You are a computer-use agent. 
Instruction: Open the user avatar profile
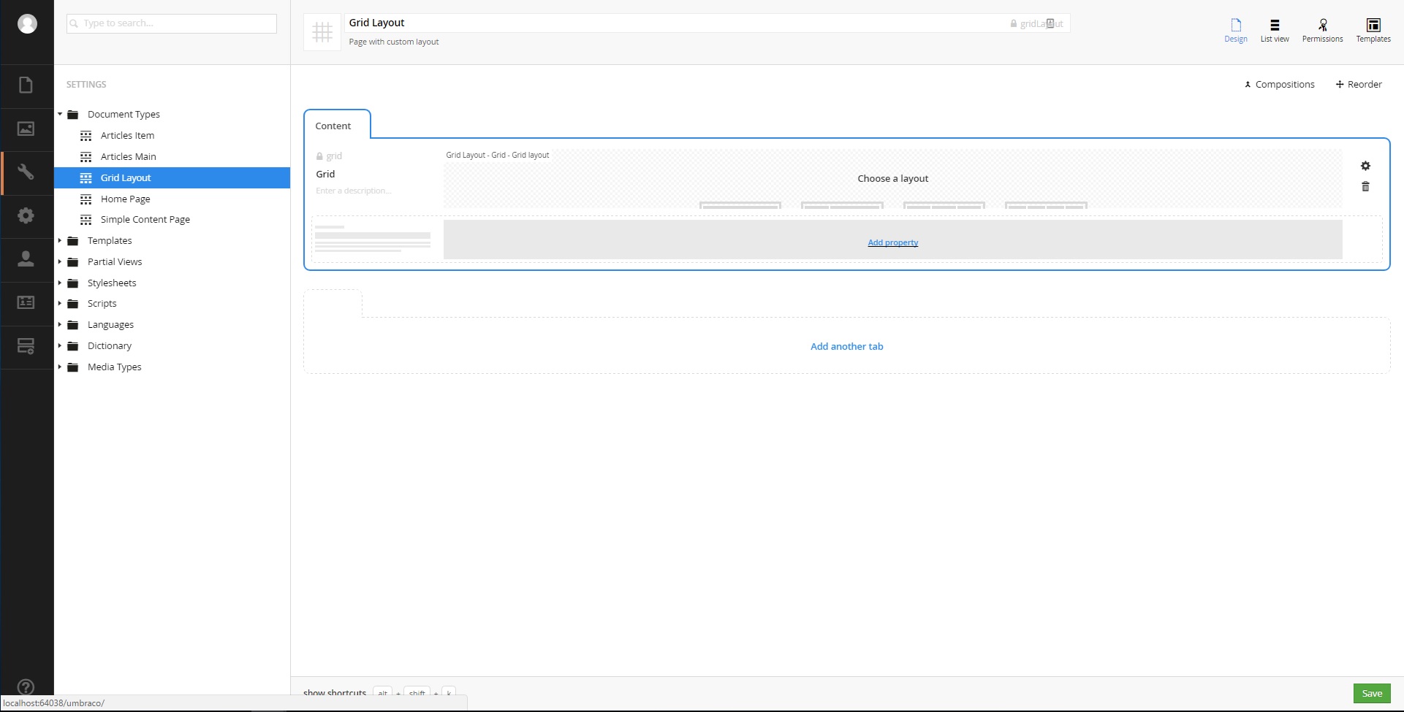27,24
